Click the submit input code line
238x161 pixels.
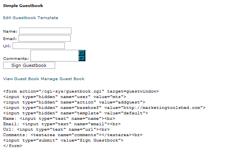click(63, 140)
